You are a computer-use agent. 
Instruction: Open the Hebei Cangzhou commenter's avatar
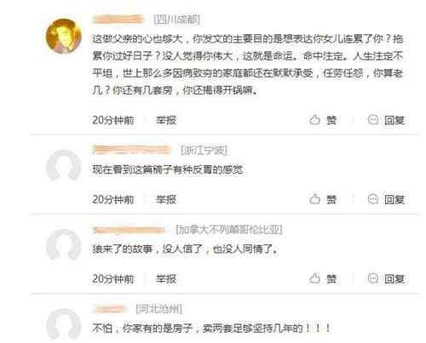[64, 325]
